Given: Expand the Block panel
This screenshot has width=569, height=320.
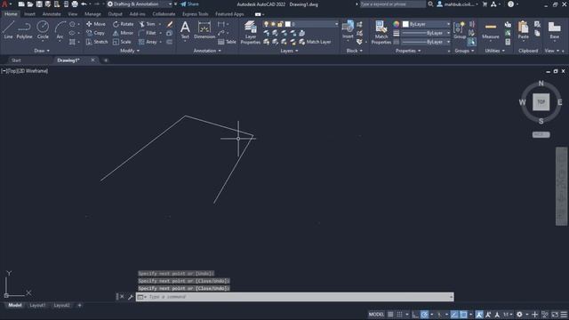Looking at the screenshot, I should click(355, 51).
